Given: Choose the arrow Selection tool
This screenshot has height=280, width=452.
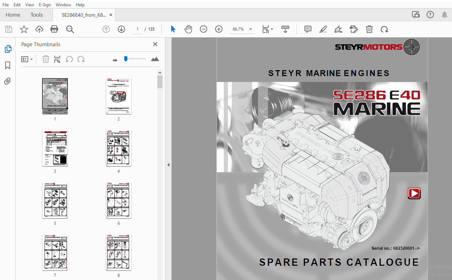Looking at the screenshot, I should coord(173,30).
